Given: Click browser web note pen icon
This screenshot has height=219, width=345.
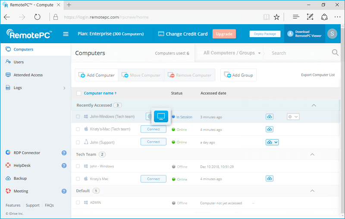Looking at the screenshot, I should 310,17.
